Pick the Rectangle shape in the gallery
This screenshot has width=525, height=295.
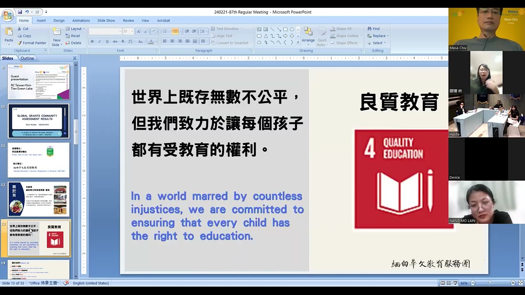(285, 29)
